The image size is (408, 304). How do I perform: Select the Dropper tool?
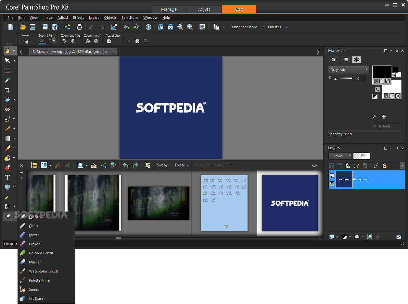(7, 80)
